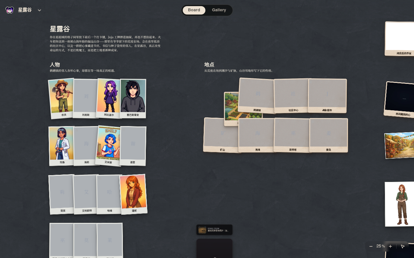Open the 谢恩 character card
The height and width of the screenshot is (258, 414).
pyautogui.click(x=133, y=146)
